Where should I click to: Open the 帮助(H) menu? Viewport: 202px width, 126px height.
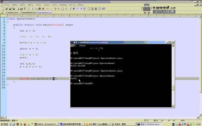81,5
